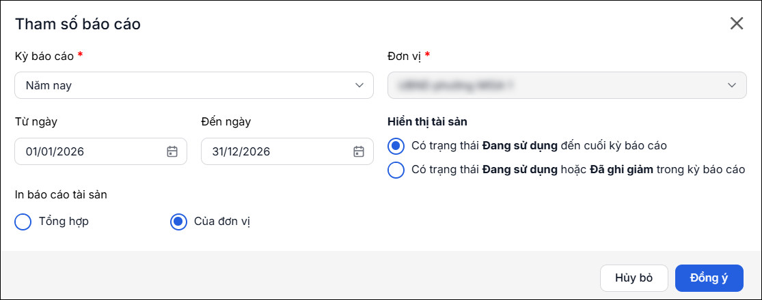
Task: Open the Từ ngày calendar picker icon
Action: [172, 151]
